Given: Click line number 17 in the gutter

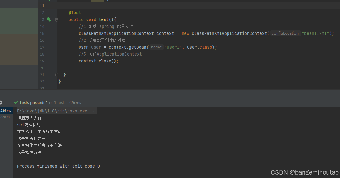Looking at the screenshot, I should point(42,47).
